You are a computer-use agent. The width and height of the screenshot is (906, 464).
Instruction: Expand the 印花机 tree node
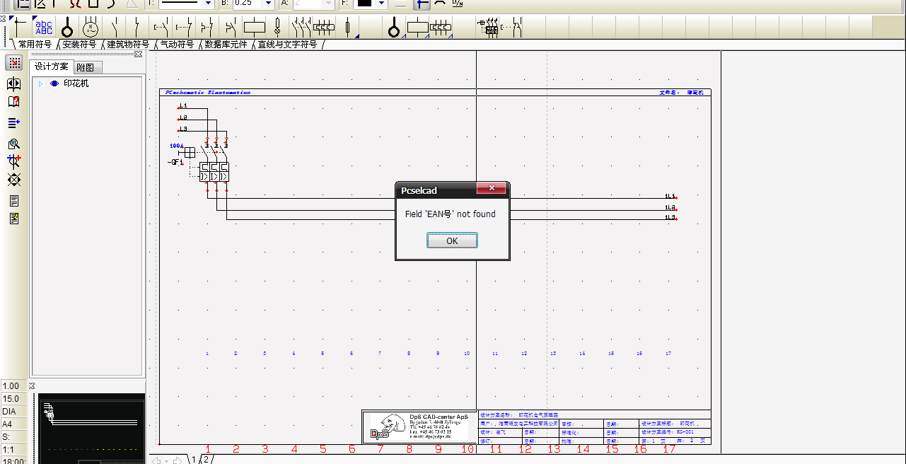click(x=41, y=83)
